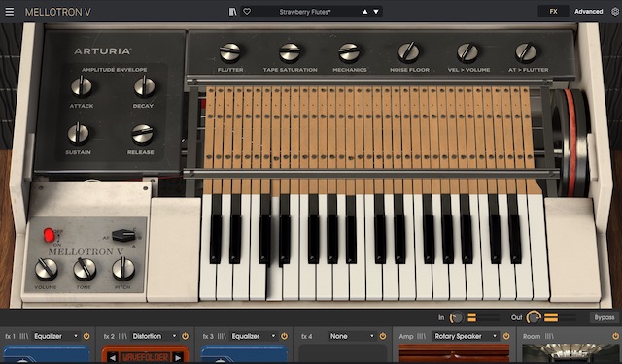Open the preset browser library icon
Screen dimensions: 622x364
coord(232,12)
